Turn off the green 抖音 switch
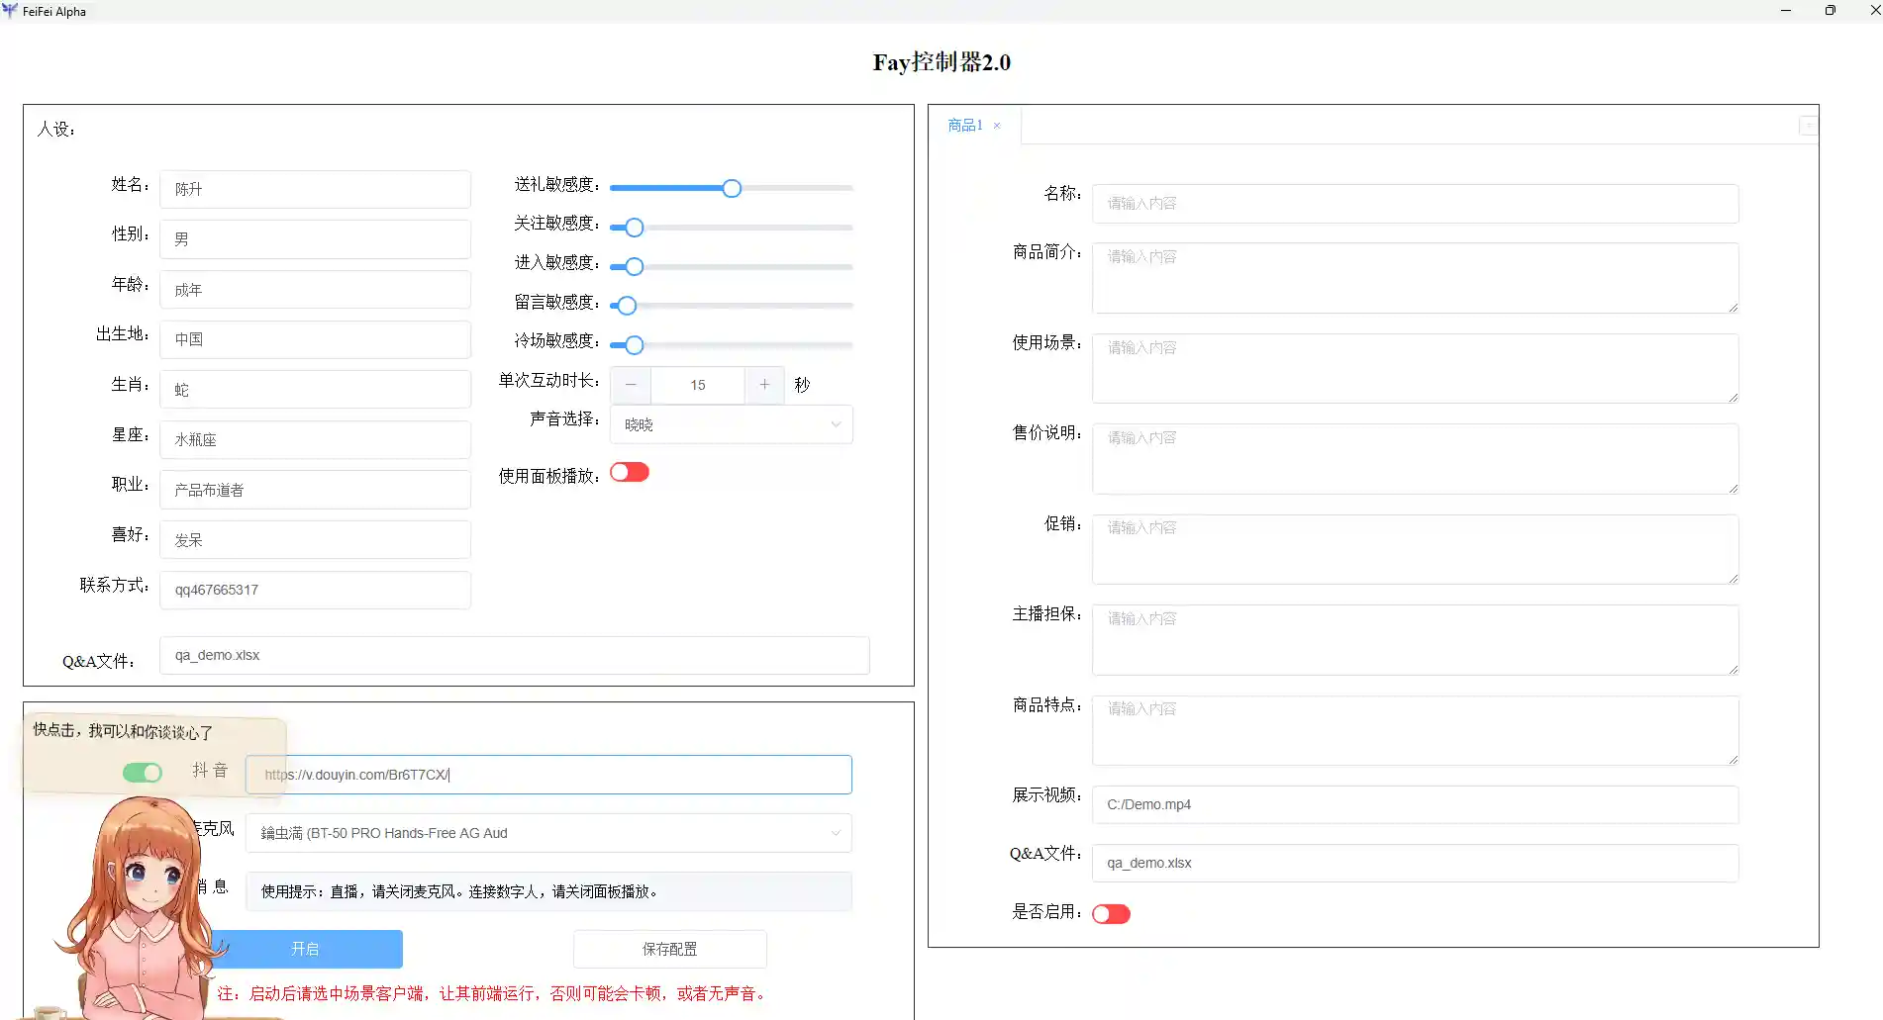 tap(143, 773)
